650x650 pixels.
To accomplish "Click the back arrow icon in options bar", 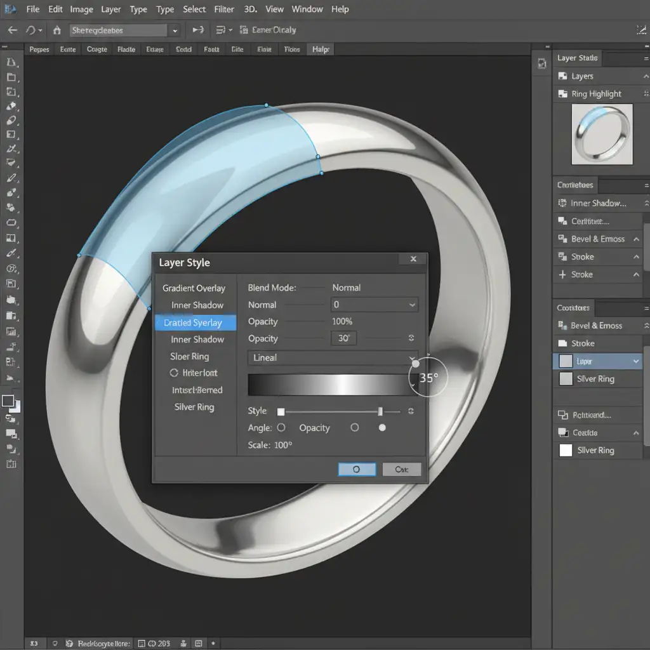I will coord(11,30).
